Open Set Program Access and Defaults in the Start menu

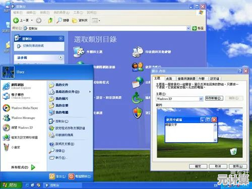[67, 128]
